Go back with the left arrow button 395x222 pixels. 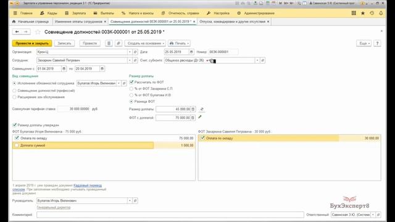point(17,31)
